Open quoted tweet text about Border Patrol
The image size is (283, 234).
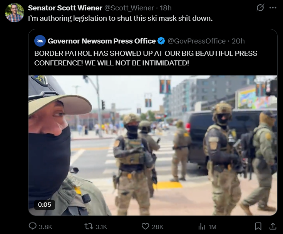pyautogui.click(x=146, y=58)
